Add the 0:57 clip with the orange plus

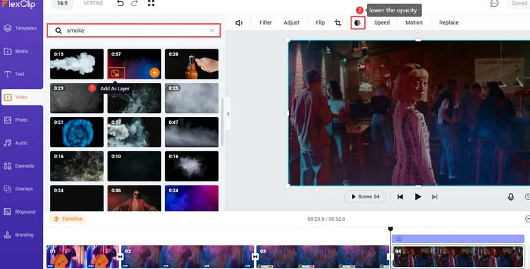(x=155, y=73)
